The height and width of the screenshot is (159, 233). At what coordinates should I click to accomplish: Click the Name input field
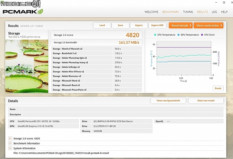[123, 109]
